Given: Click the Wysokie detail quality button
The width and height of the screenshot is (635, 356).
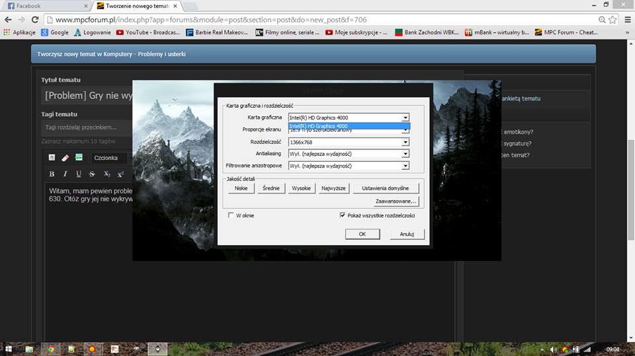Looking at the screenshot, I should point(302,188).
